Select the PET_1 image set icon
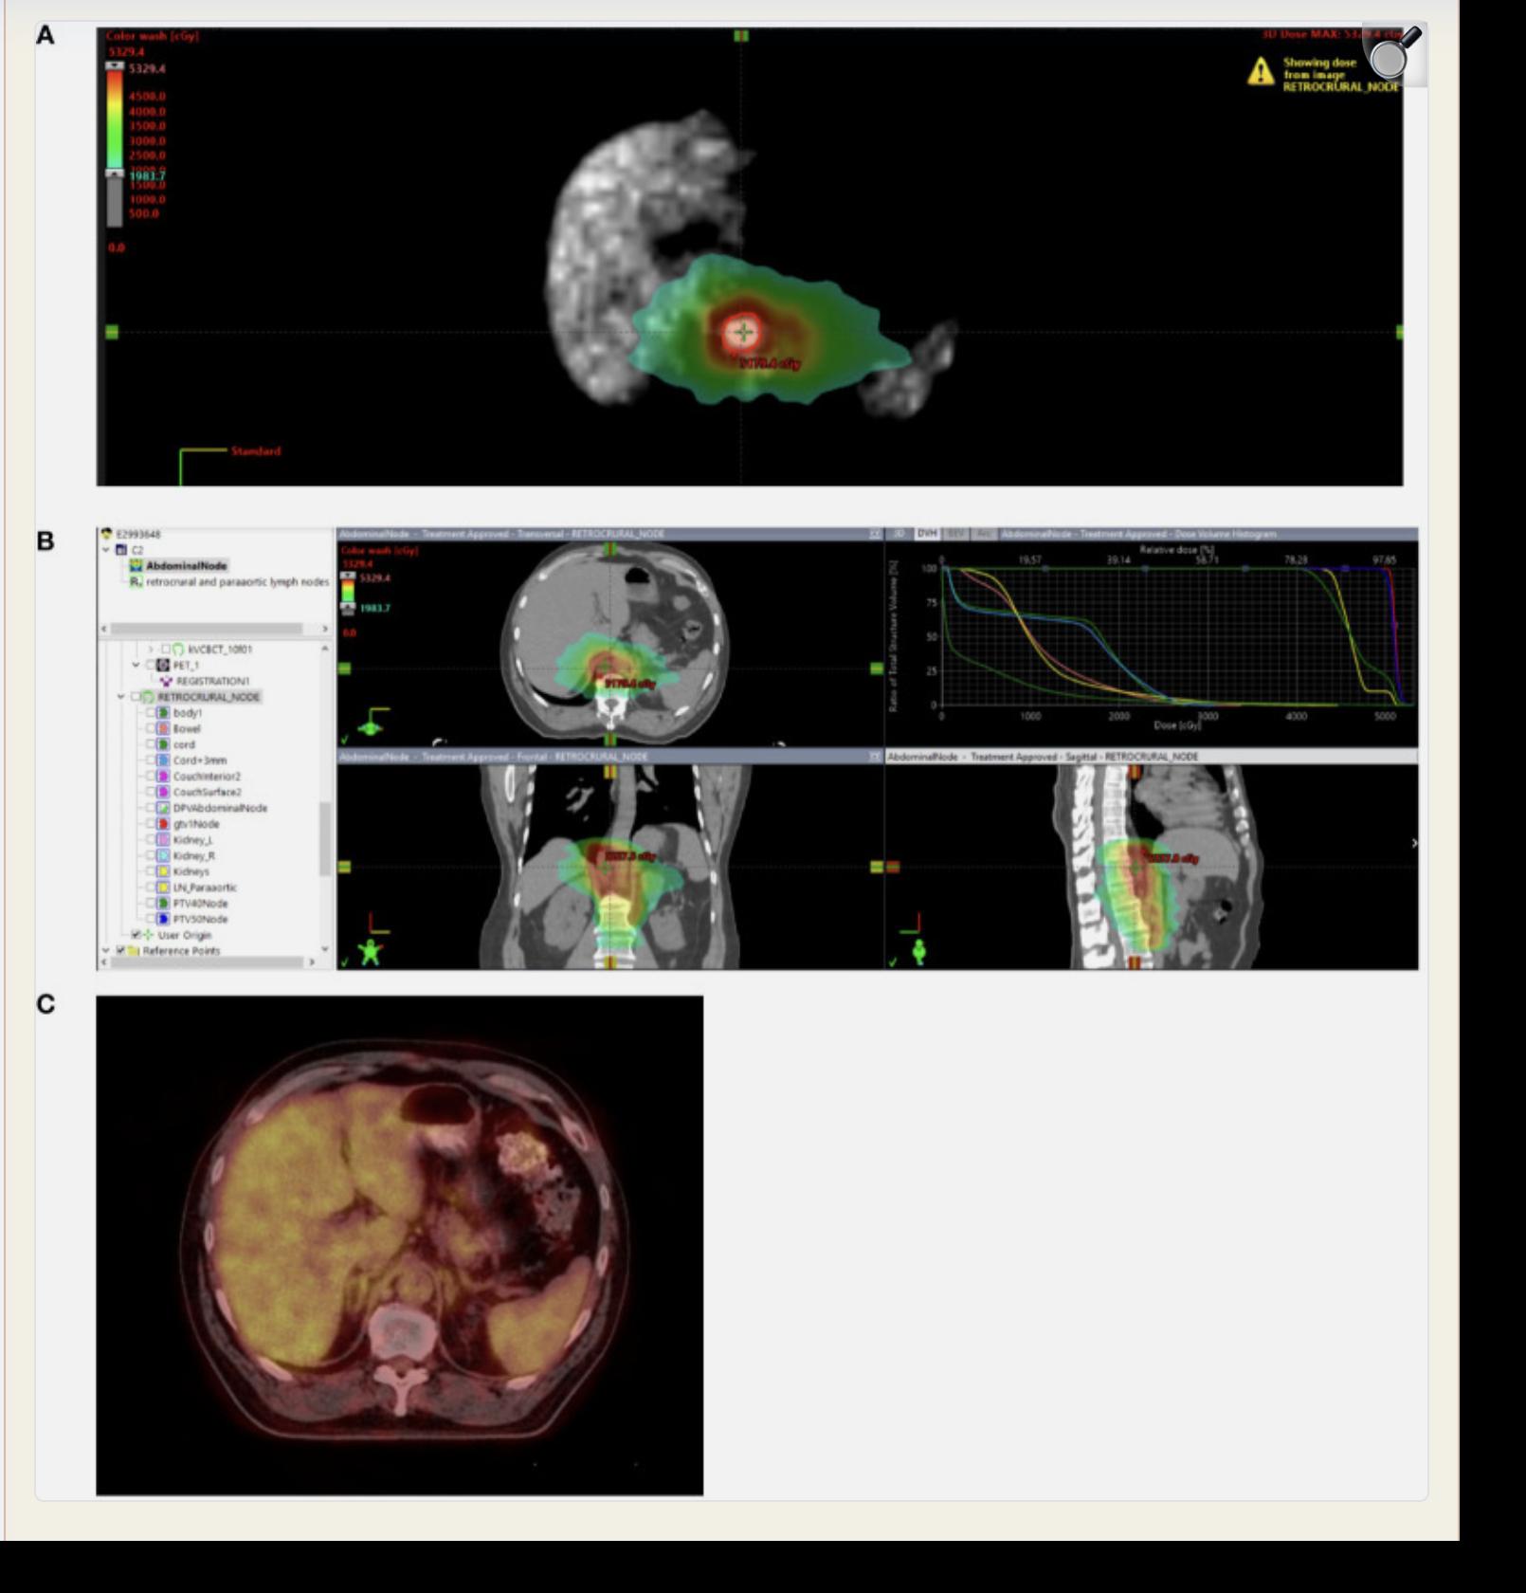This screenshot has height=1593, width=1526. point(162,666)
